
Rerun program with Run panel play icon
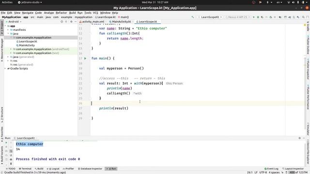pyautogui.click(x=6, y=143)
